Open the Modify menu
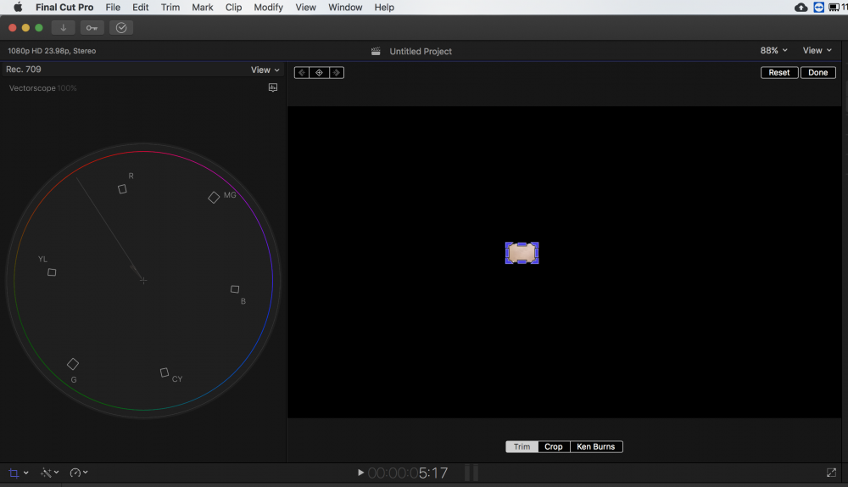Image resolution: width=848 pixels, height=487 pixels. tap(269, 8)
